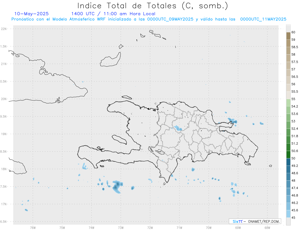Viewport: 300px width, 231px height.
Task: Click the dark green swatch between 50 and 50.6
Action: (288, 154)
